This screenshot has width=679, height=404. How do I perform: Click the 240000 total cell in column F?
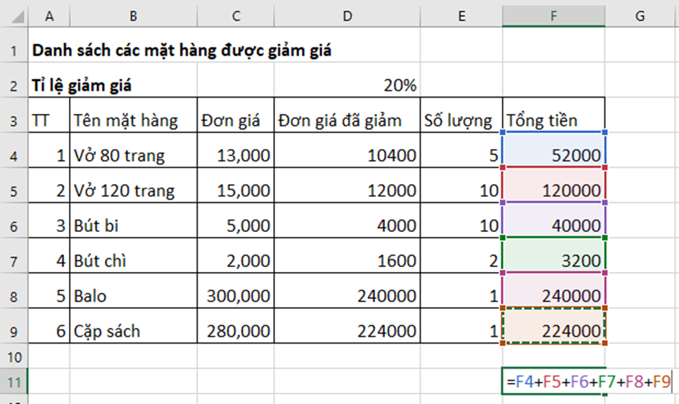click(554, 291)
